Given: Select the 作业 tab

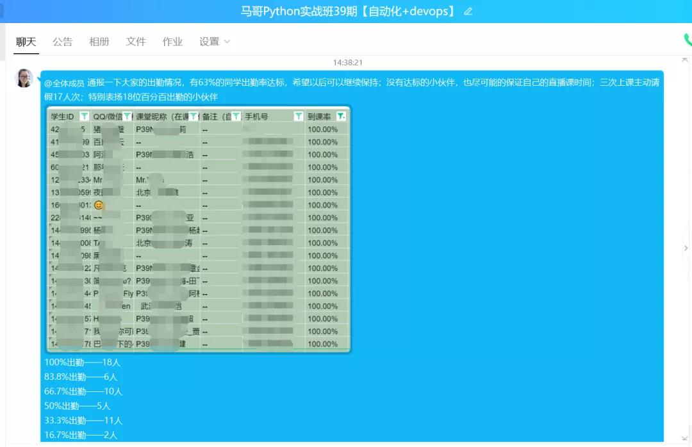Looking at the screenshot, I should (172, 42).
